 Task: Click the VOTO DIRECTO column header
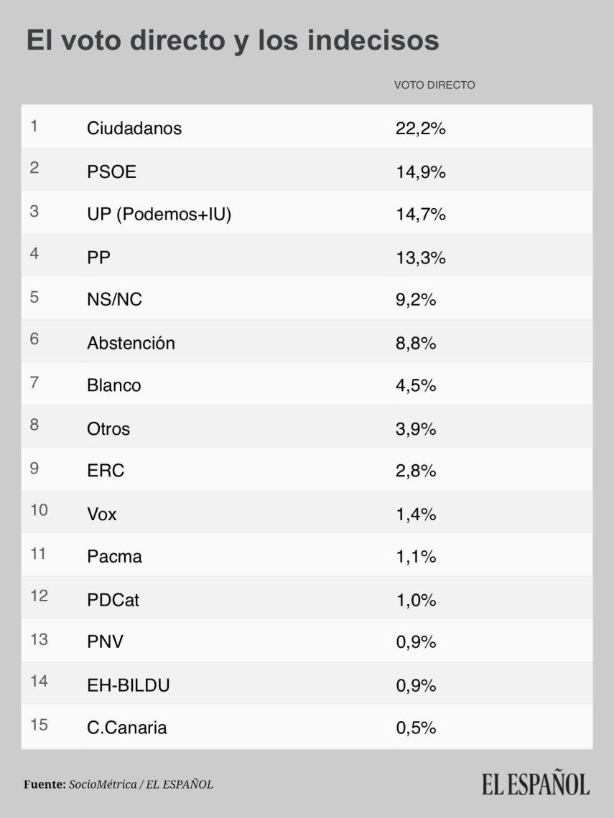coord(434,85)
